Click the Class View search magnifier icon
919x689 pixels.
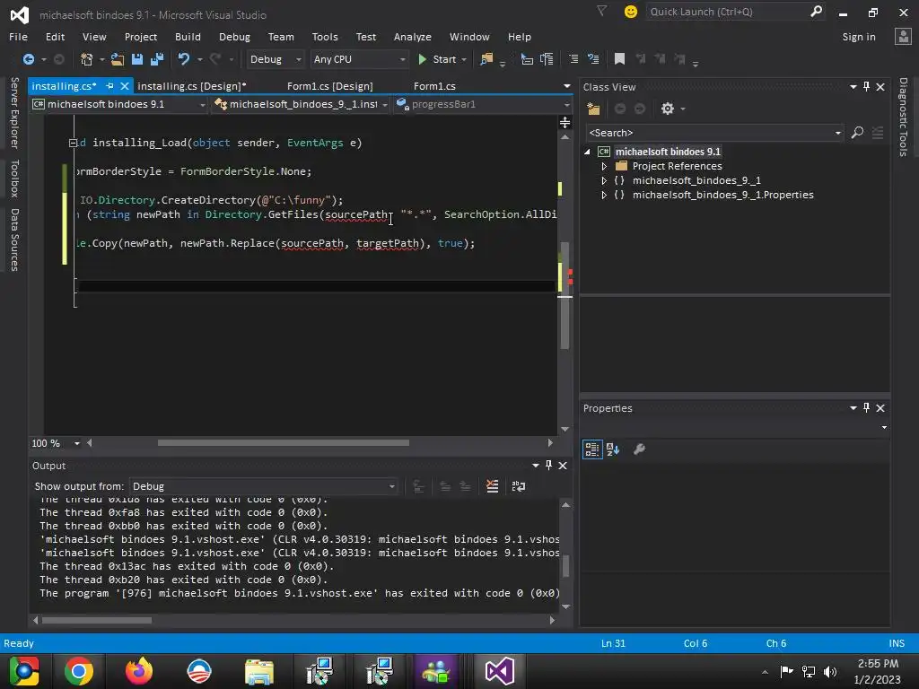tap(857, 133)
